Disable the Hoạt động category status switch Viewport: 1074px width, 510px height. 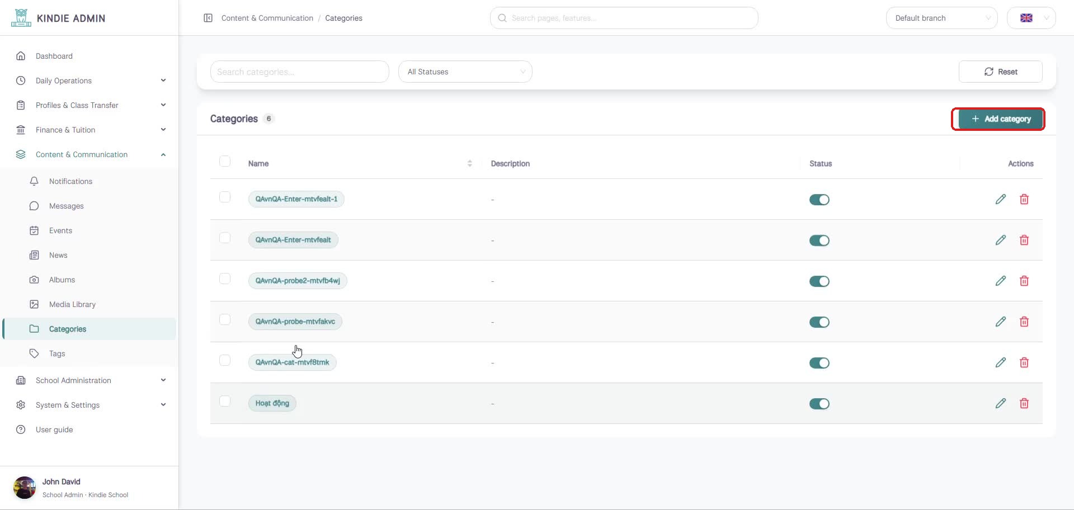(x=819, y=404)
